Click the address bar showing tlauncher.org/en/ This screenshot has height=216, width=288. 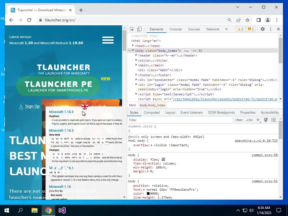pyautogui.click(x=132, y=20)
